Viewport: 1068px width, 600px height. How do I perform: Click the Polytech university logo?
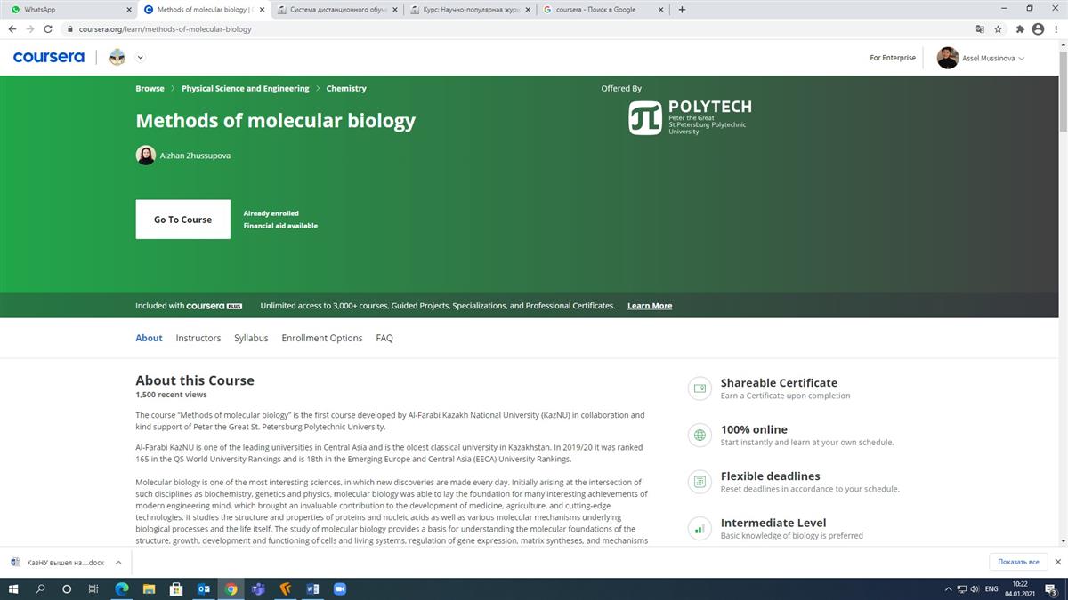tap(689, 117)
